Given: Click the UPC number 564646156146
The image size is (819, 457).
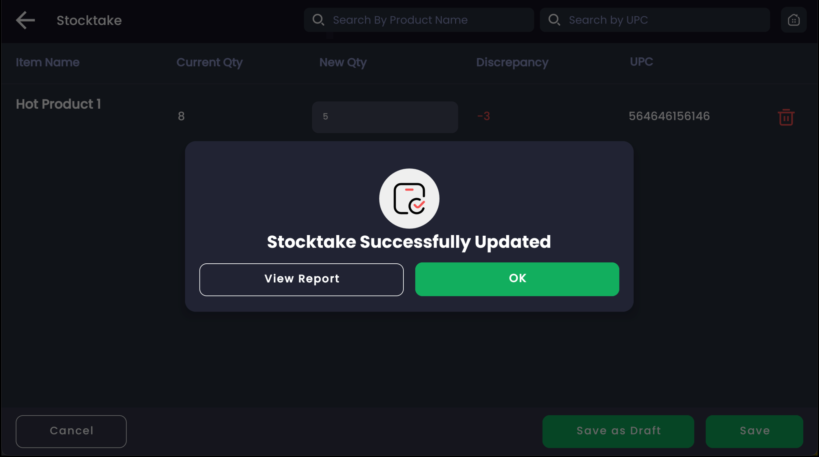Looking at the screenshot, I should (669, 116).
